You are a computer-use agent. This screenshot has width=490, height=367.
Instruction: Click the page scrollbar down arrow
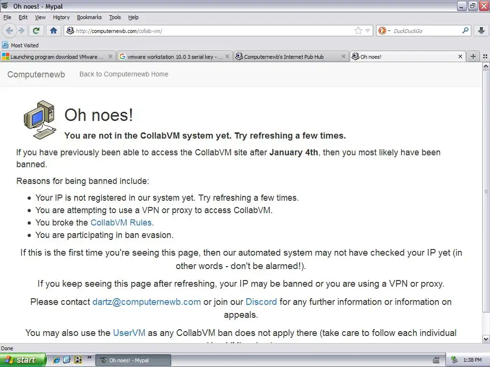[x=486, y=339]
